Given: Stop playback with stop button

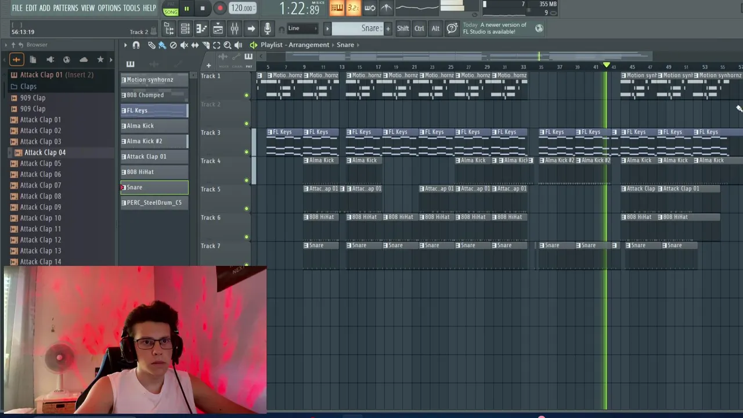Looking at the screenshot, I should point(202,8).
